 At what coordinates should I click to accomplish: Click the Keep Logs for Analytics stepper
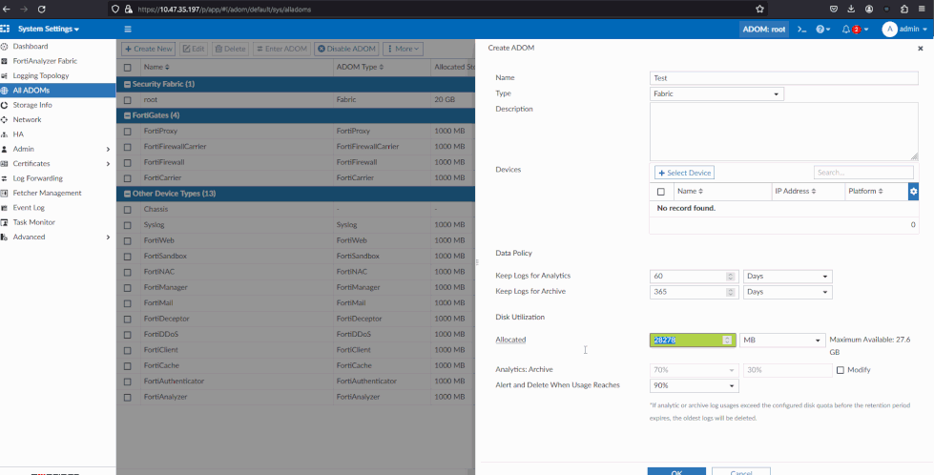pyautogui.click(x=731, y=277)
